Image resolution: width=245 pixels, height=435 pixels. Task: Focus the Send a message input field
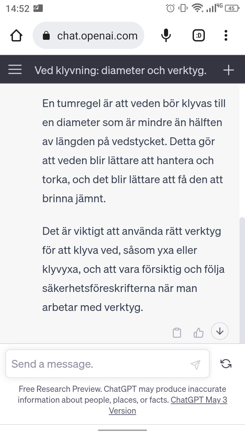99,364
